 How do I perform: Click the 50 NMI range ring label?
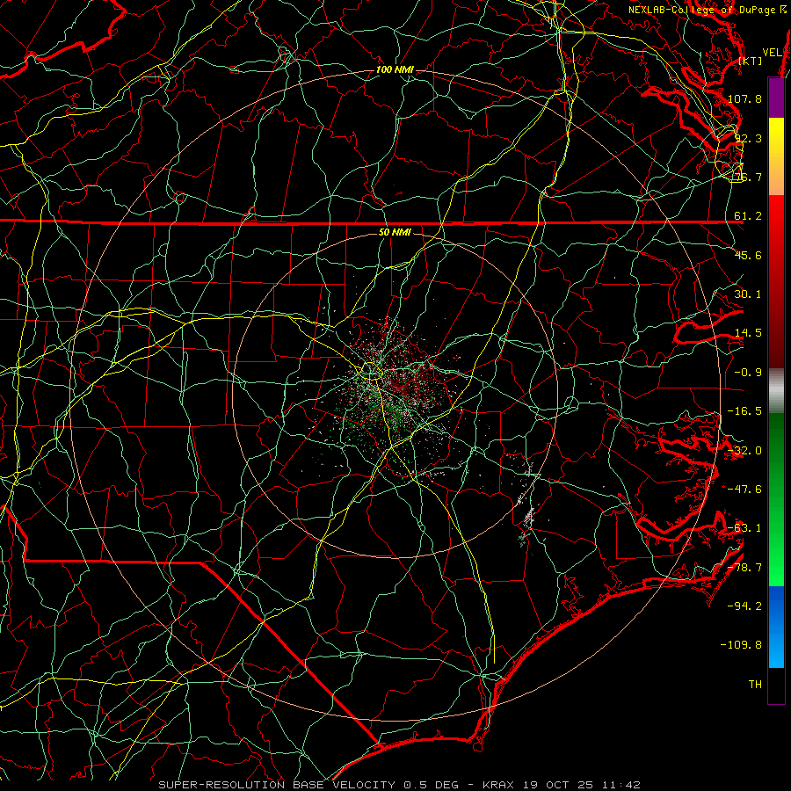click(395, 232)
